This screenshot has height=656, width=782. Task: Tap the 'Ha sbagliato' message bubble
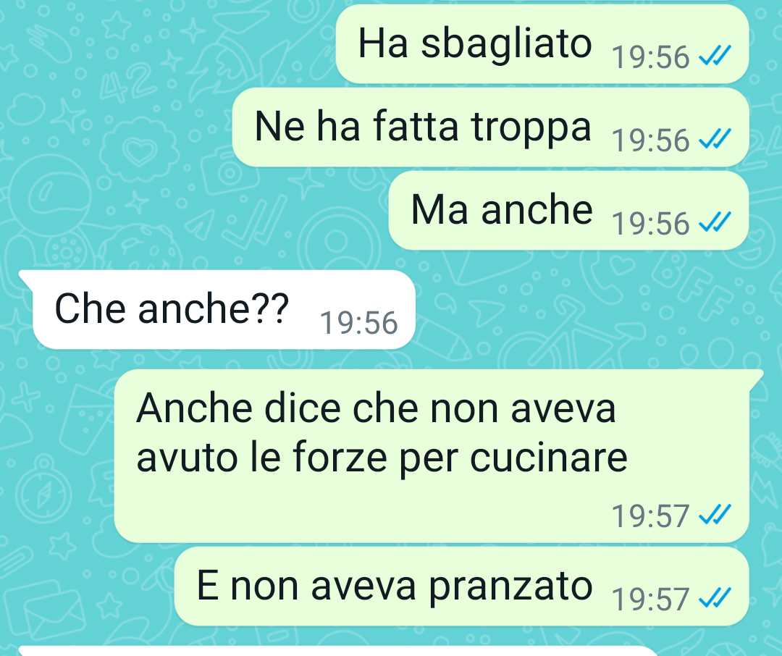542,44
